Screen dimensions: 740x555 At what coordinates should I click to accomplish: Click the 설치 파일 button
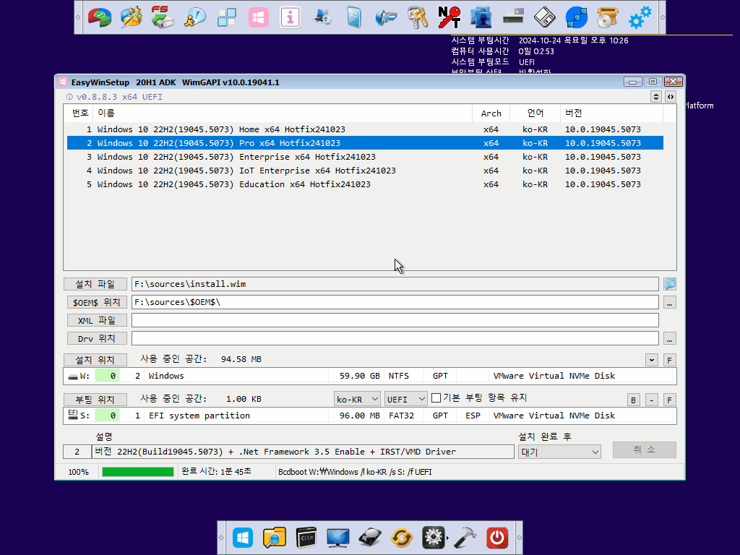[95, 283]
